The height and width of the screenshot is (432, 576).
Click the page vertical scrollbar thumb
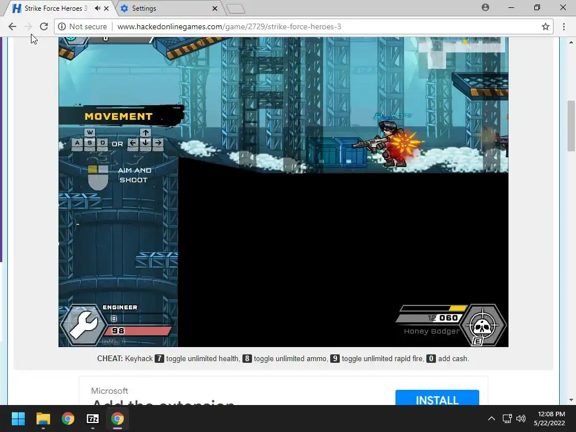(x=571, y=125)
